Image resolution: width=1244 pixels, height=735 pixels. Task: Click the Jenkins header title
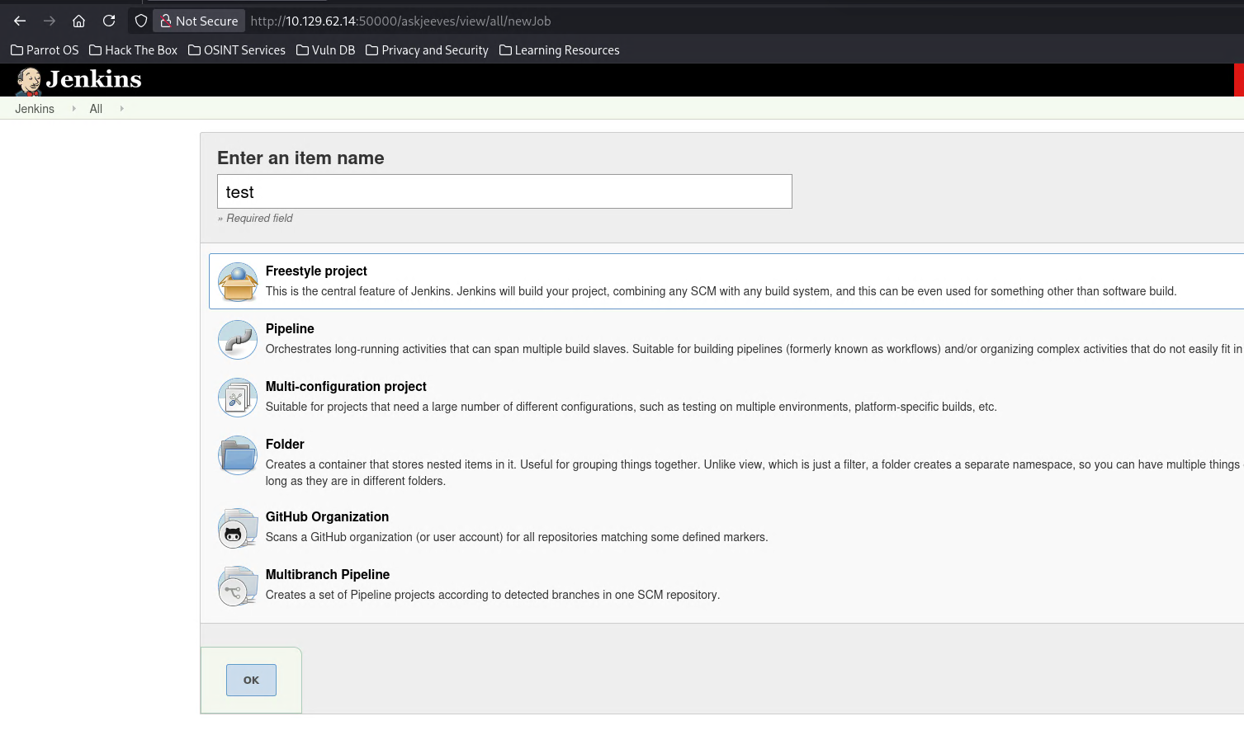pos(94,79)
